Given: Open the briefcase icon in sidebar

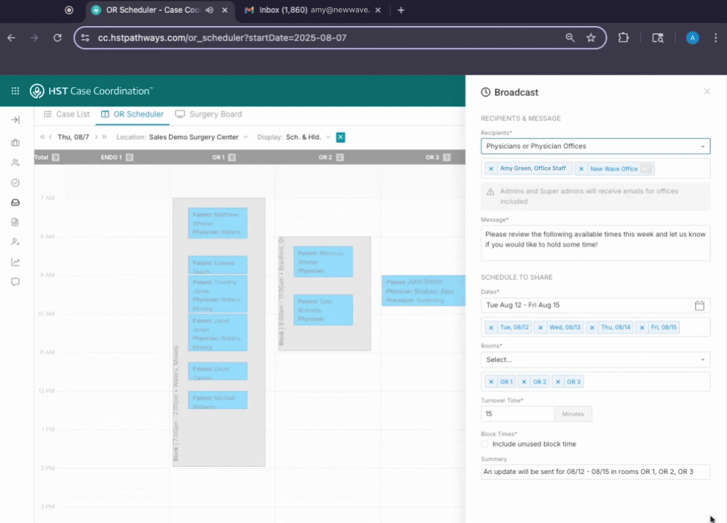Looking at the screenshot, I should [15, 143].
